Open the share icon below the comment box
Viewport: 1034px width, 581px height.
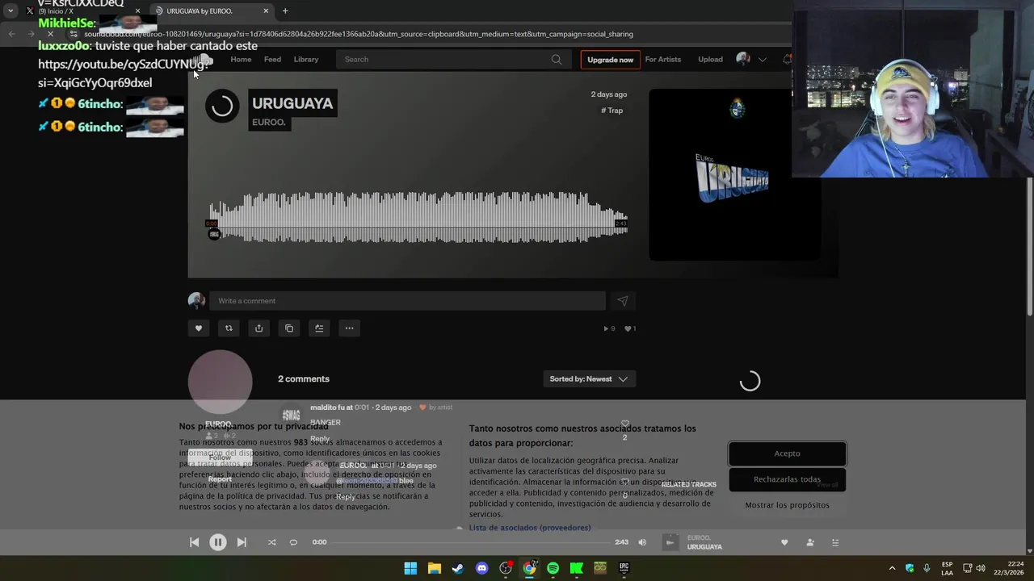click(x=258, y=328)
